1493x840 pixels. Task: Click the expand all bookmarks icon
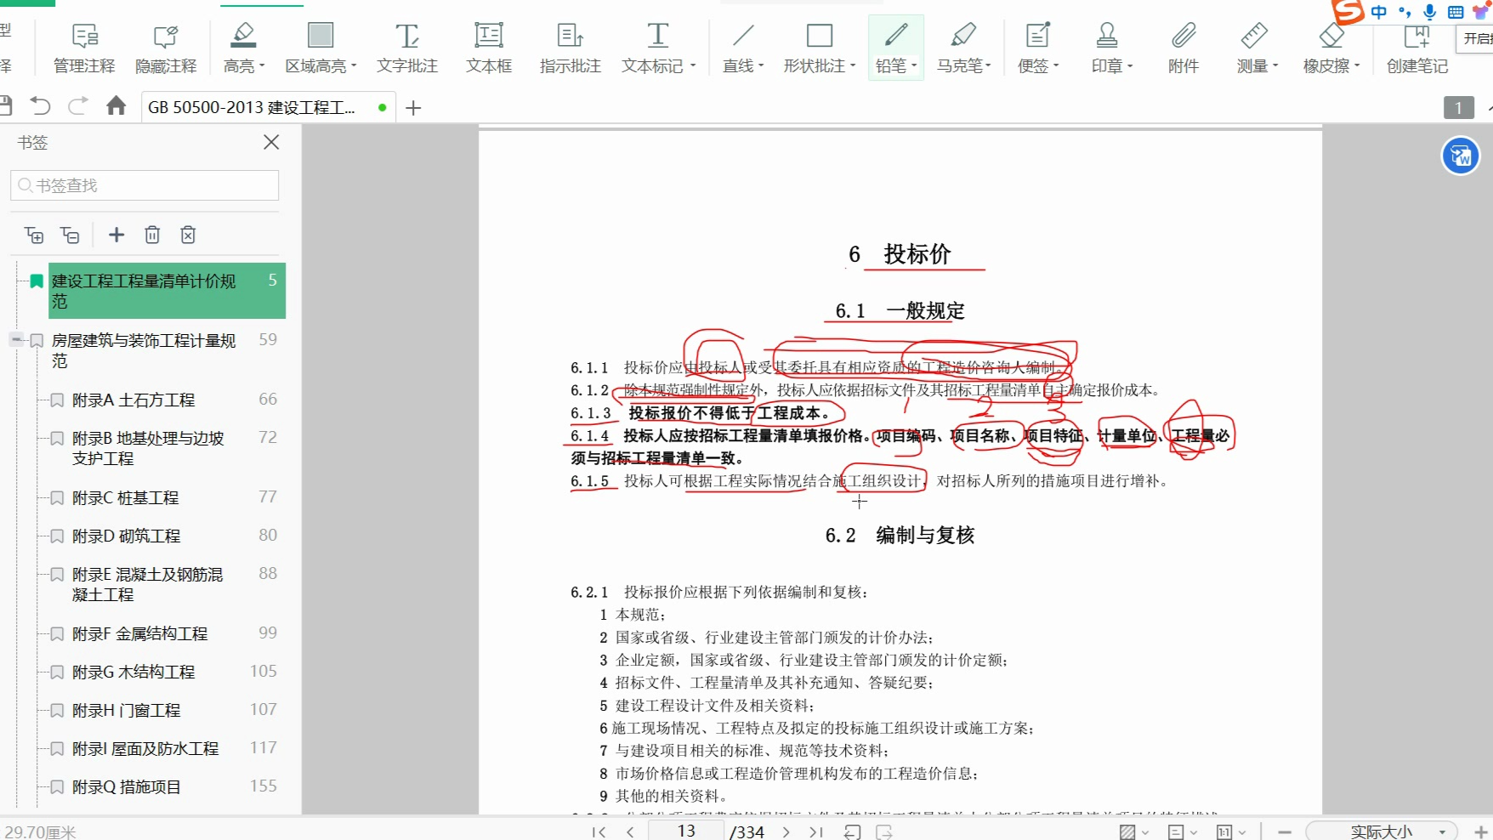tap(34, 235)
